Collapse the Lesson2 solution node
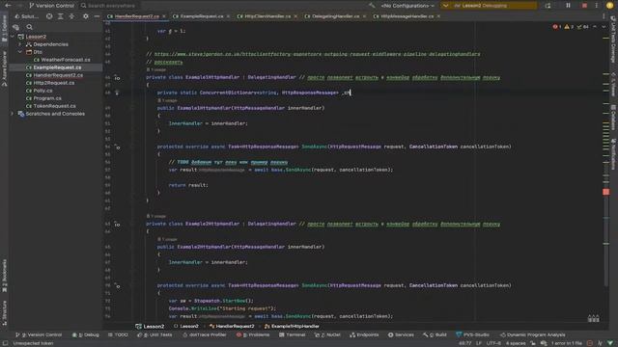Viewport: 618px width, 347px height. point(13,37)
